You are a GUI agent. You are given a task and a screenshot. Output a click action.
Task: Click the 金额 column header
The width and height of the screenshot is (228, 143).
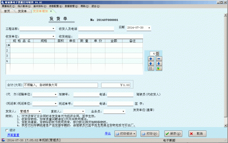pyautogui.click(x=114, y=41)
